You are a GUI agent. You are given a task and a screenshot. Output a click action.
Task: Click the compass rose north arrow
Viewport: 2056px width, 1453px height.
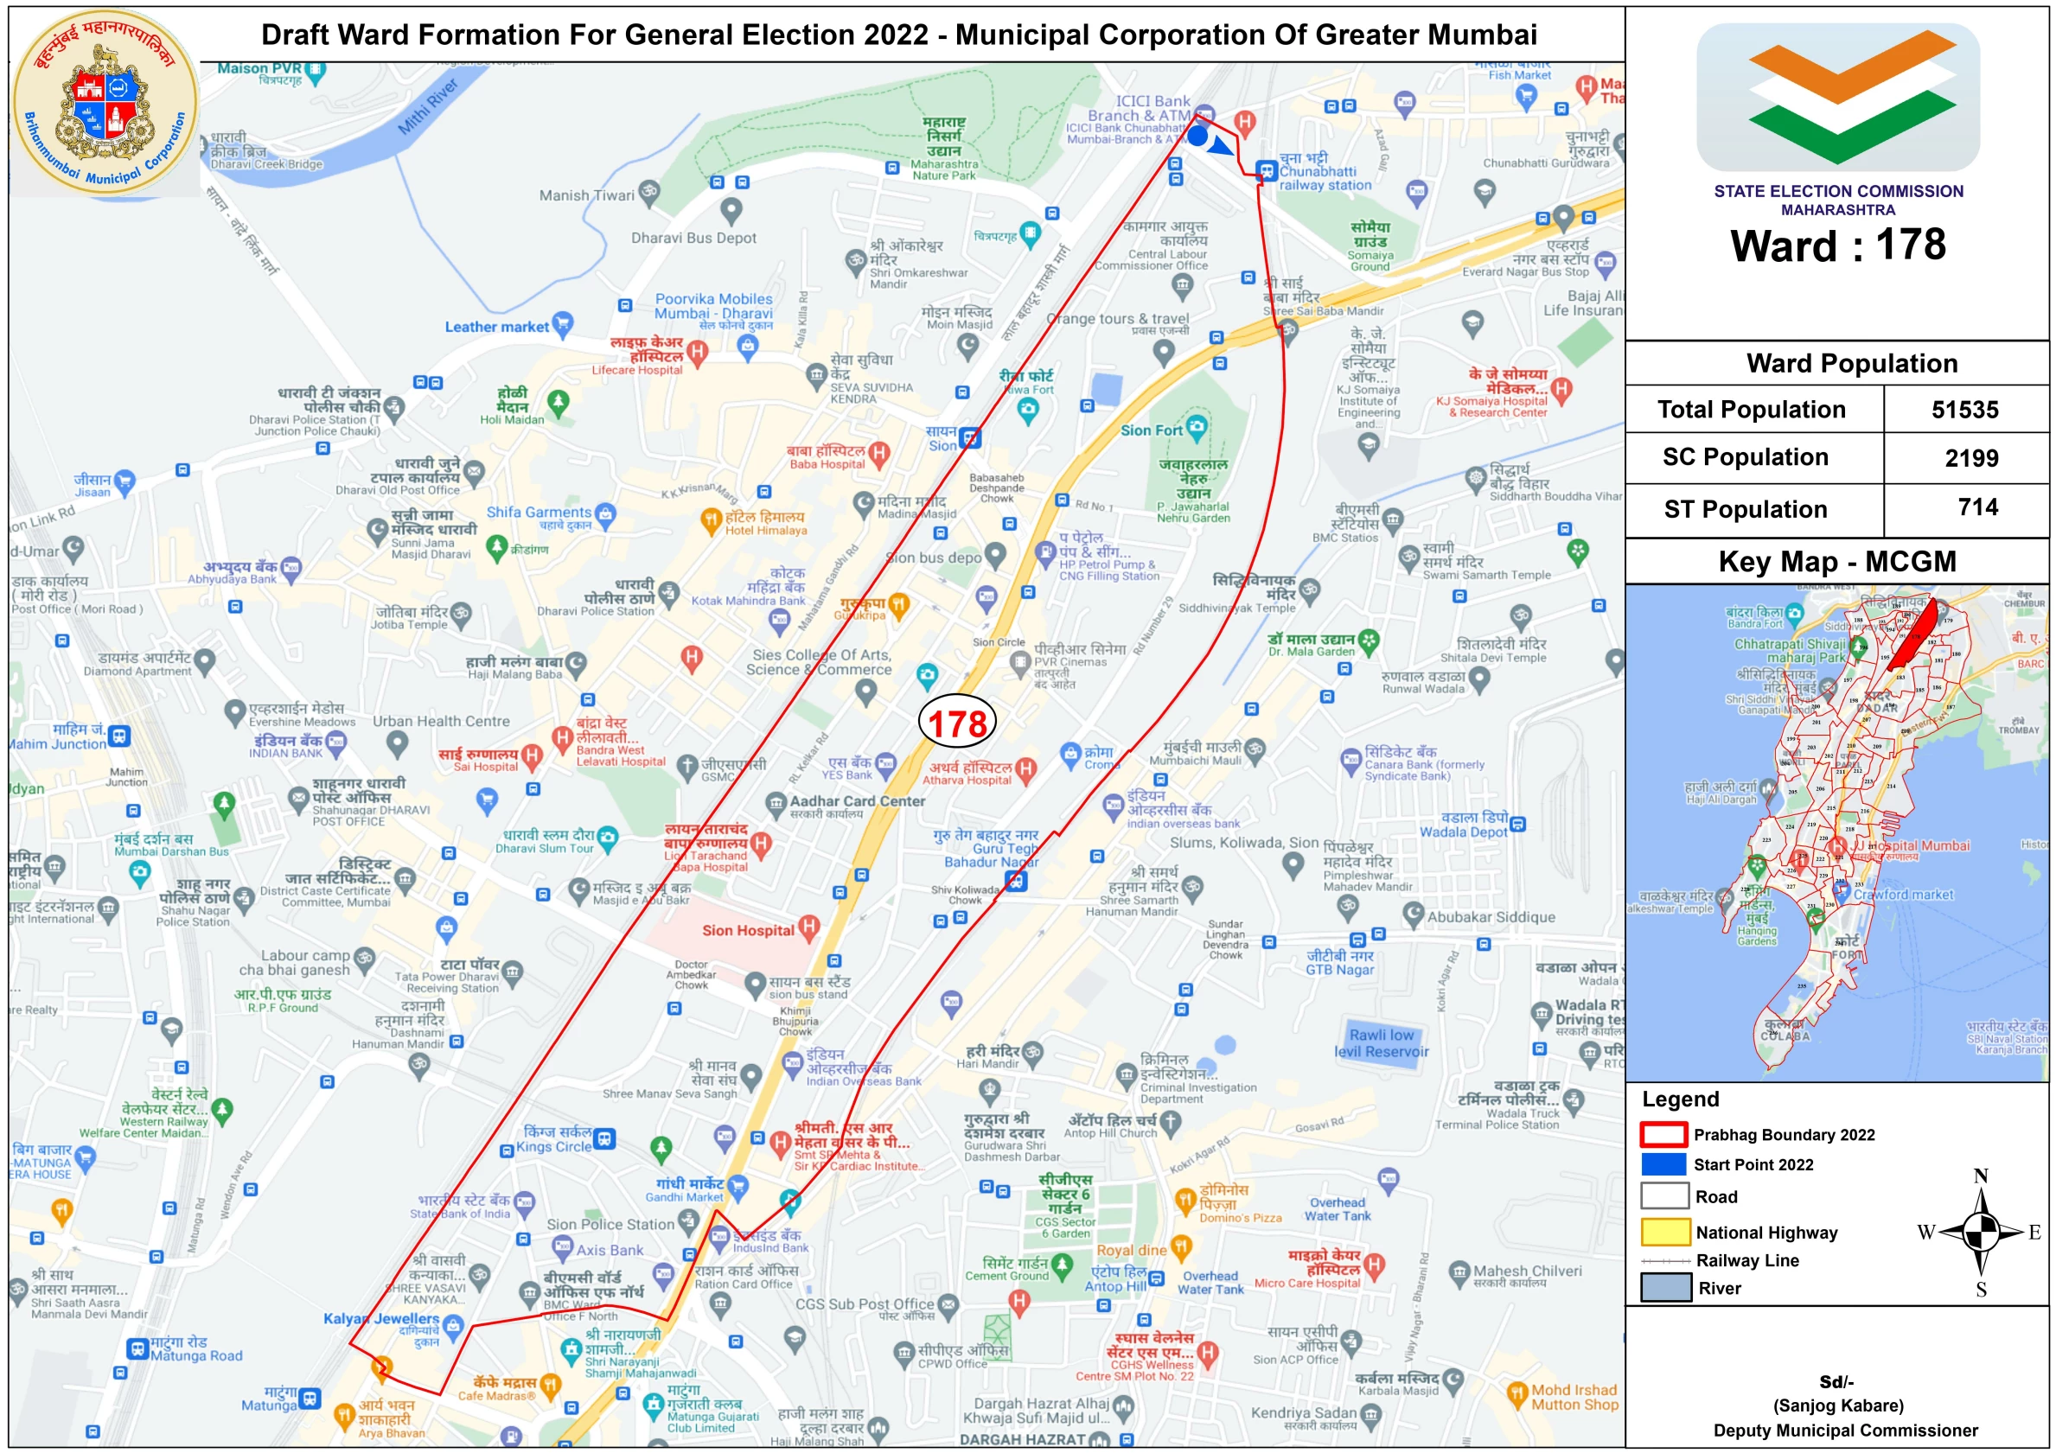1981,1201
